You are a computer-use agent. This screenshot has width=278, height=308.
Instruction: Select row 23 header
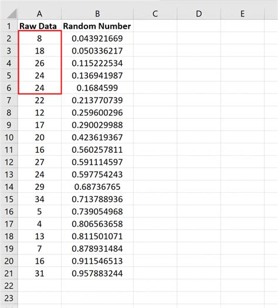click(x=9, y=298)
